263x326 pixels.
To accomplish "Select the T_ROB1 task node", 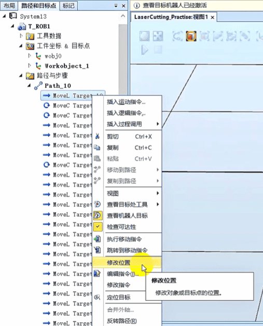I will point(39,26).
